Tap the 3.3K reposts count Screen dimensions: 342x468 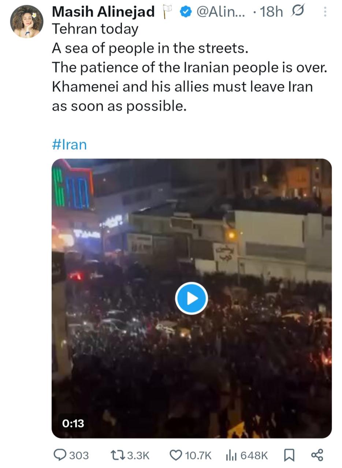pos(138,455)
